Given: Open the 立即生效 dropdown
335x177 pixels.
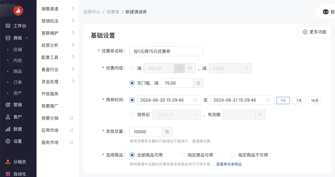Looking at the screenshot, I should tap(176, 115).
